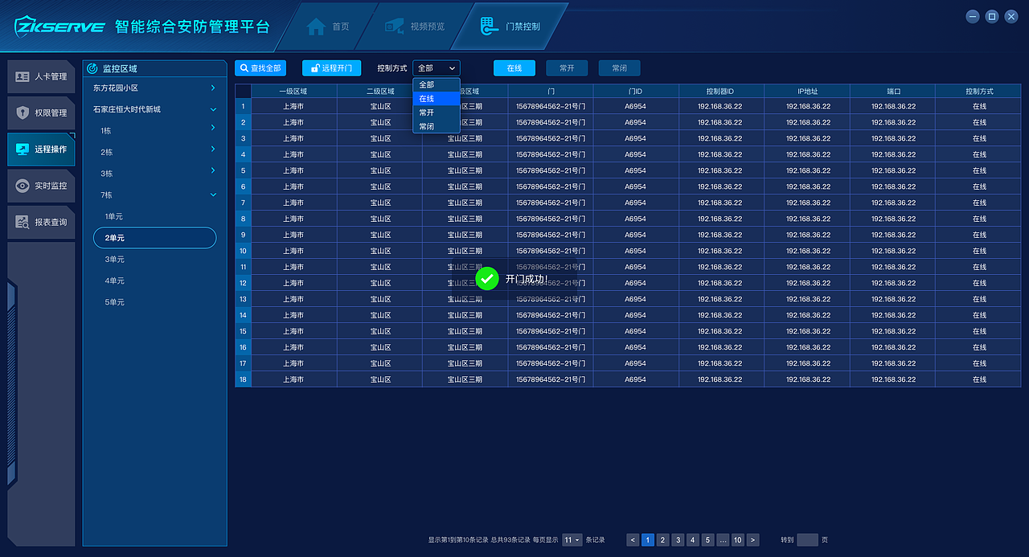The height and width of the screenshot is (557, 1029).
Task: Select table row number 5
Action: (628, 170)
